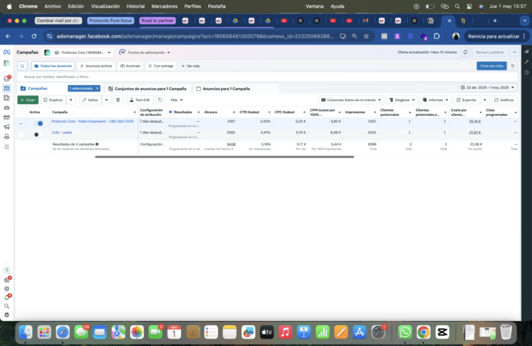Open the date range 22 abr. 2025 picker

(x=487, y=87)
